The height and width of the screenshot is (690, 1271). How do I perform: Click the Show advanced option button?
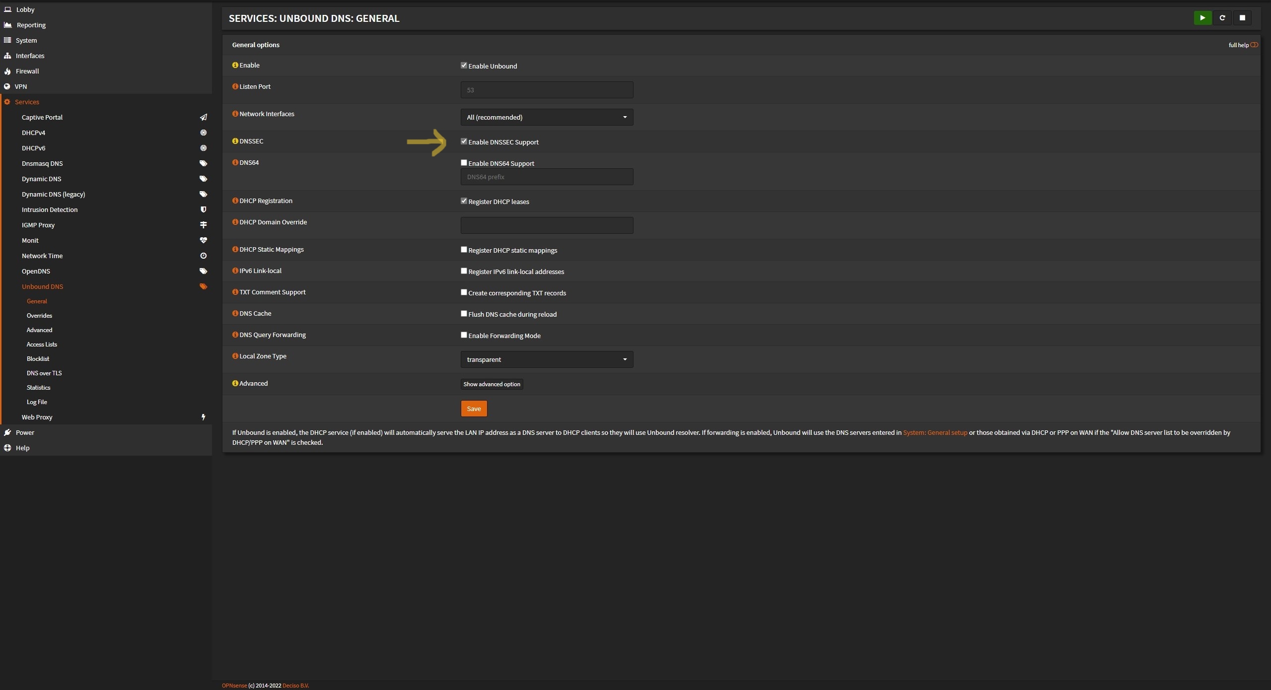point(492,384)
